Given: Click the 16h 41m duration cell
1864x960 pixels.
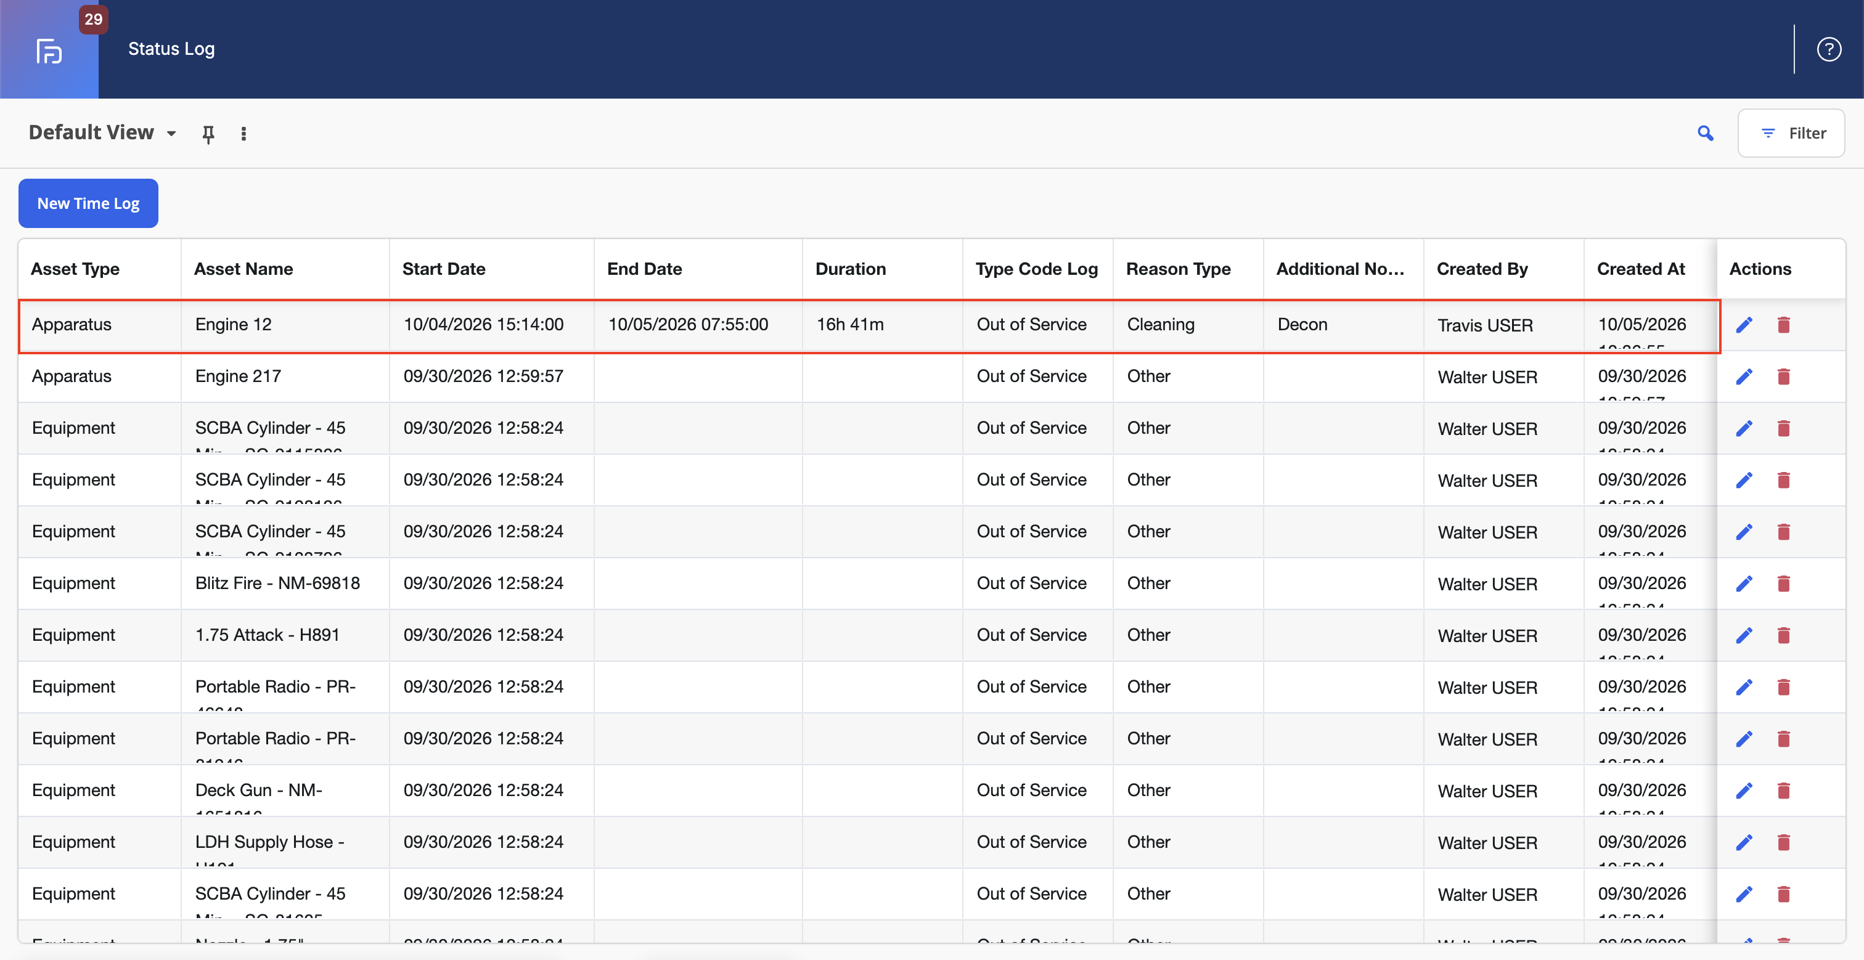Looking at the screenshot, I should click(882, 325).
